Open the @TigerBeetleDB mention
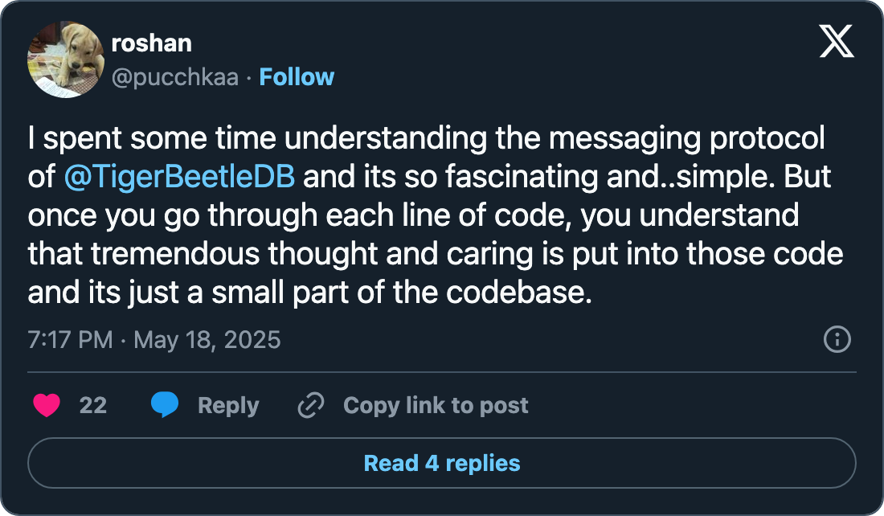The width and height of the screenshot is (884, 516). click(178, 177)
